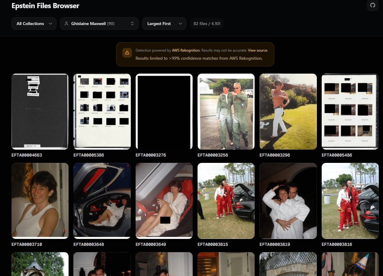Open the redacted sheet thumbnail EFTA00005486
Screen dimensions: 383x276
(x=350, y=112)
